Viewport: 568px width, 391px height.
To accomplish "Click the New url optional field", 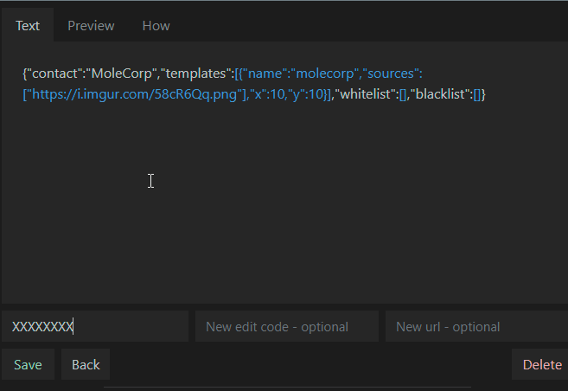I will 475,326.
